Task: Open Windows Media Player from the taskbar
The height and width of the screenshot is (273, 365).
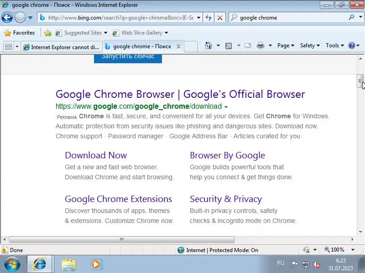Action: (x=96, y=264)
